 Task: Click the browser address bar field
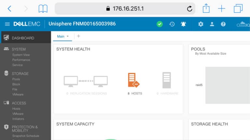click(125, 8)
